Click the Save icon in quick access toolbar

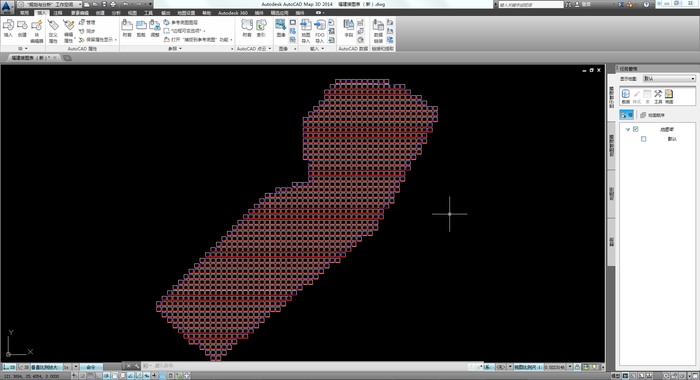coord(104,4)
